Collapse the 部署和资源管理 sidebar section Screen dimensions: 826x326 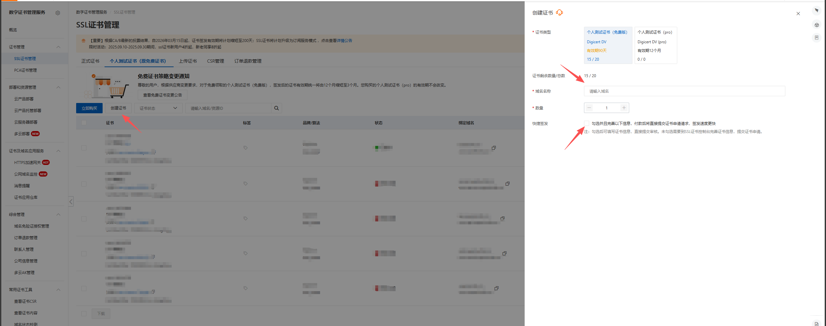click(x=58, y=87)
